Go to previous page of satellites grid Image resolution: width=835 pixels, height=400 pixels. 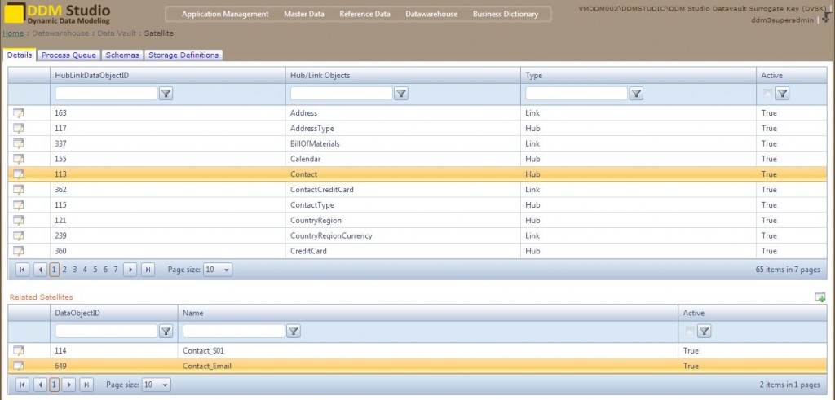(40, 385)
